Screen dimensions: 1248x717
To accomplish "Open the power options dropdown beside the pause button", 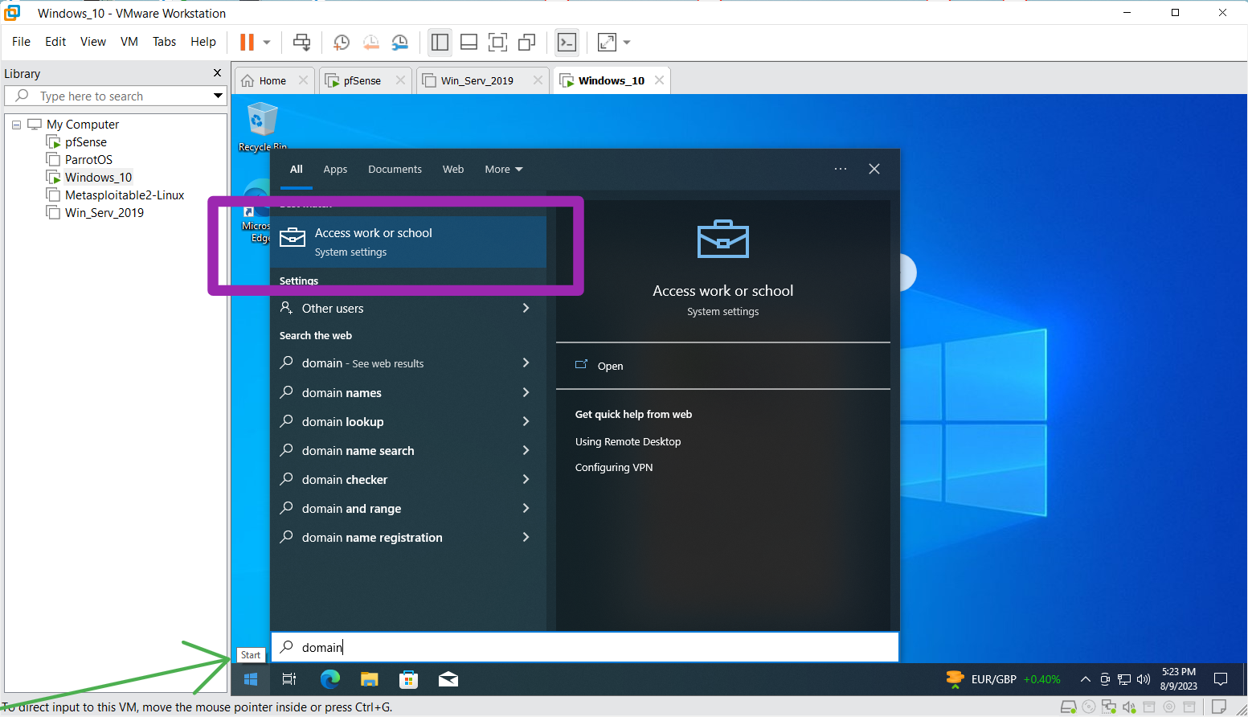I will coord(267,42).
